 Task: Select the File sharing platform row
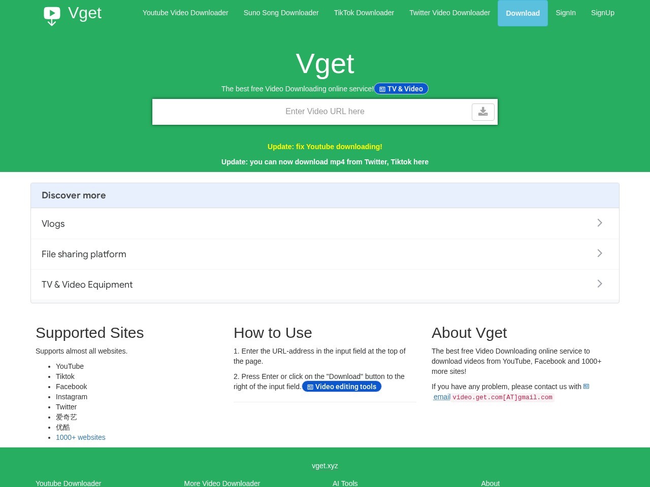click(x=325, y=254)
